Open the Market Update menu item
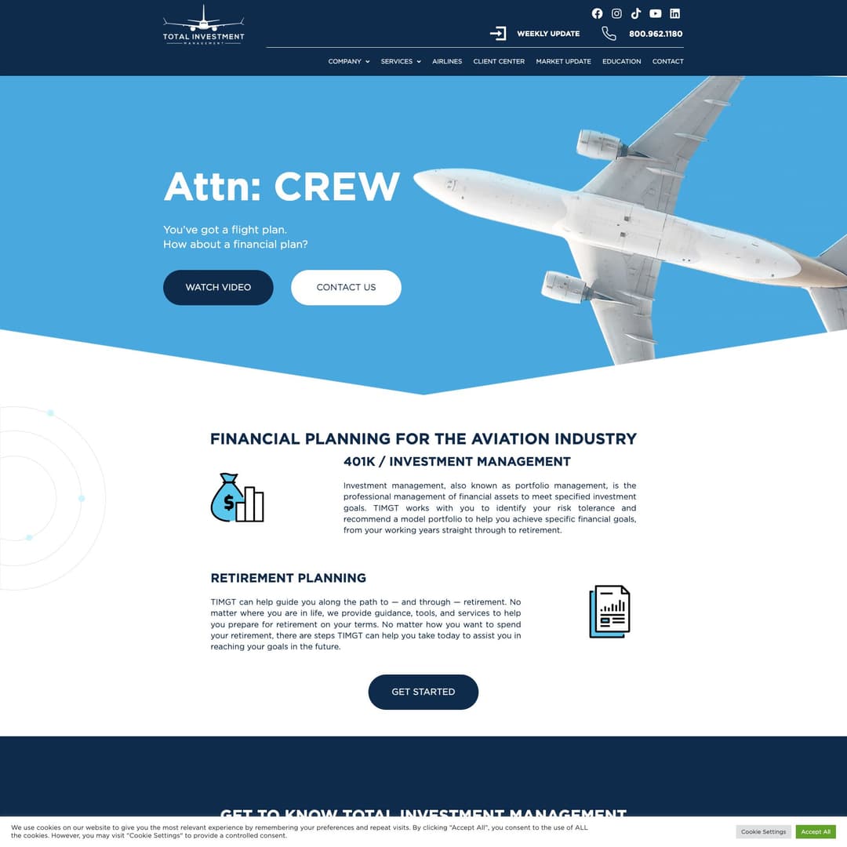Screen dimensions: 847x847 (563, 61)
